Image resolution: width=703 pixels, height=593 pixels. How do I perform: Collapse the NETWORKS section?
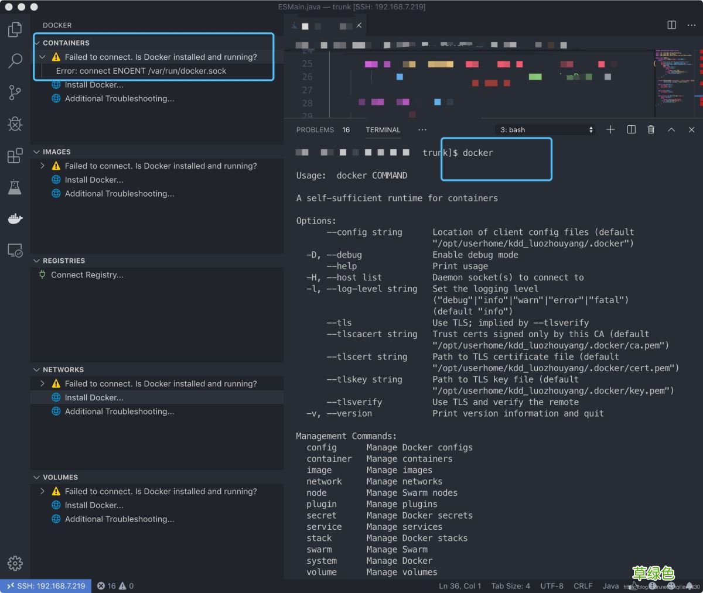37,369
